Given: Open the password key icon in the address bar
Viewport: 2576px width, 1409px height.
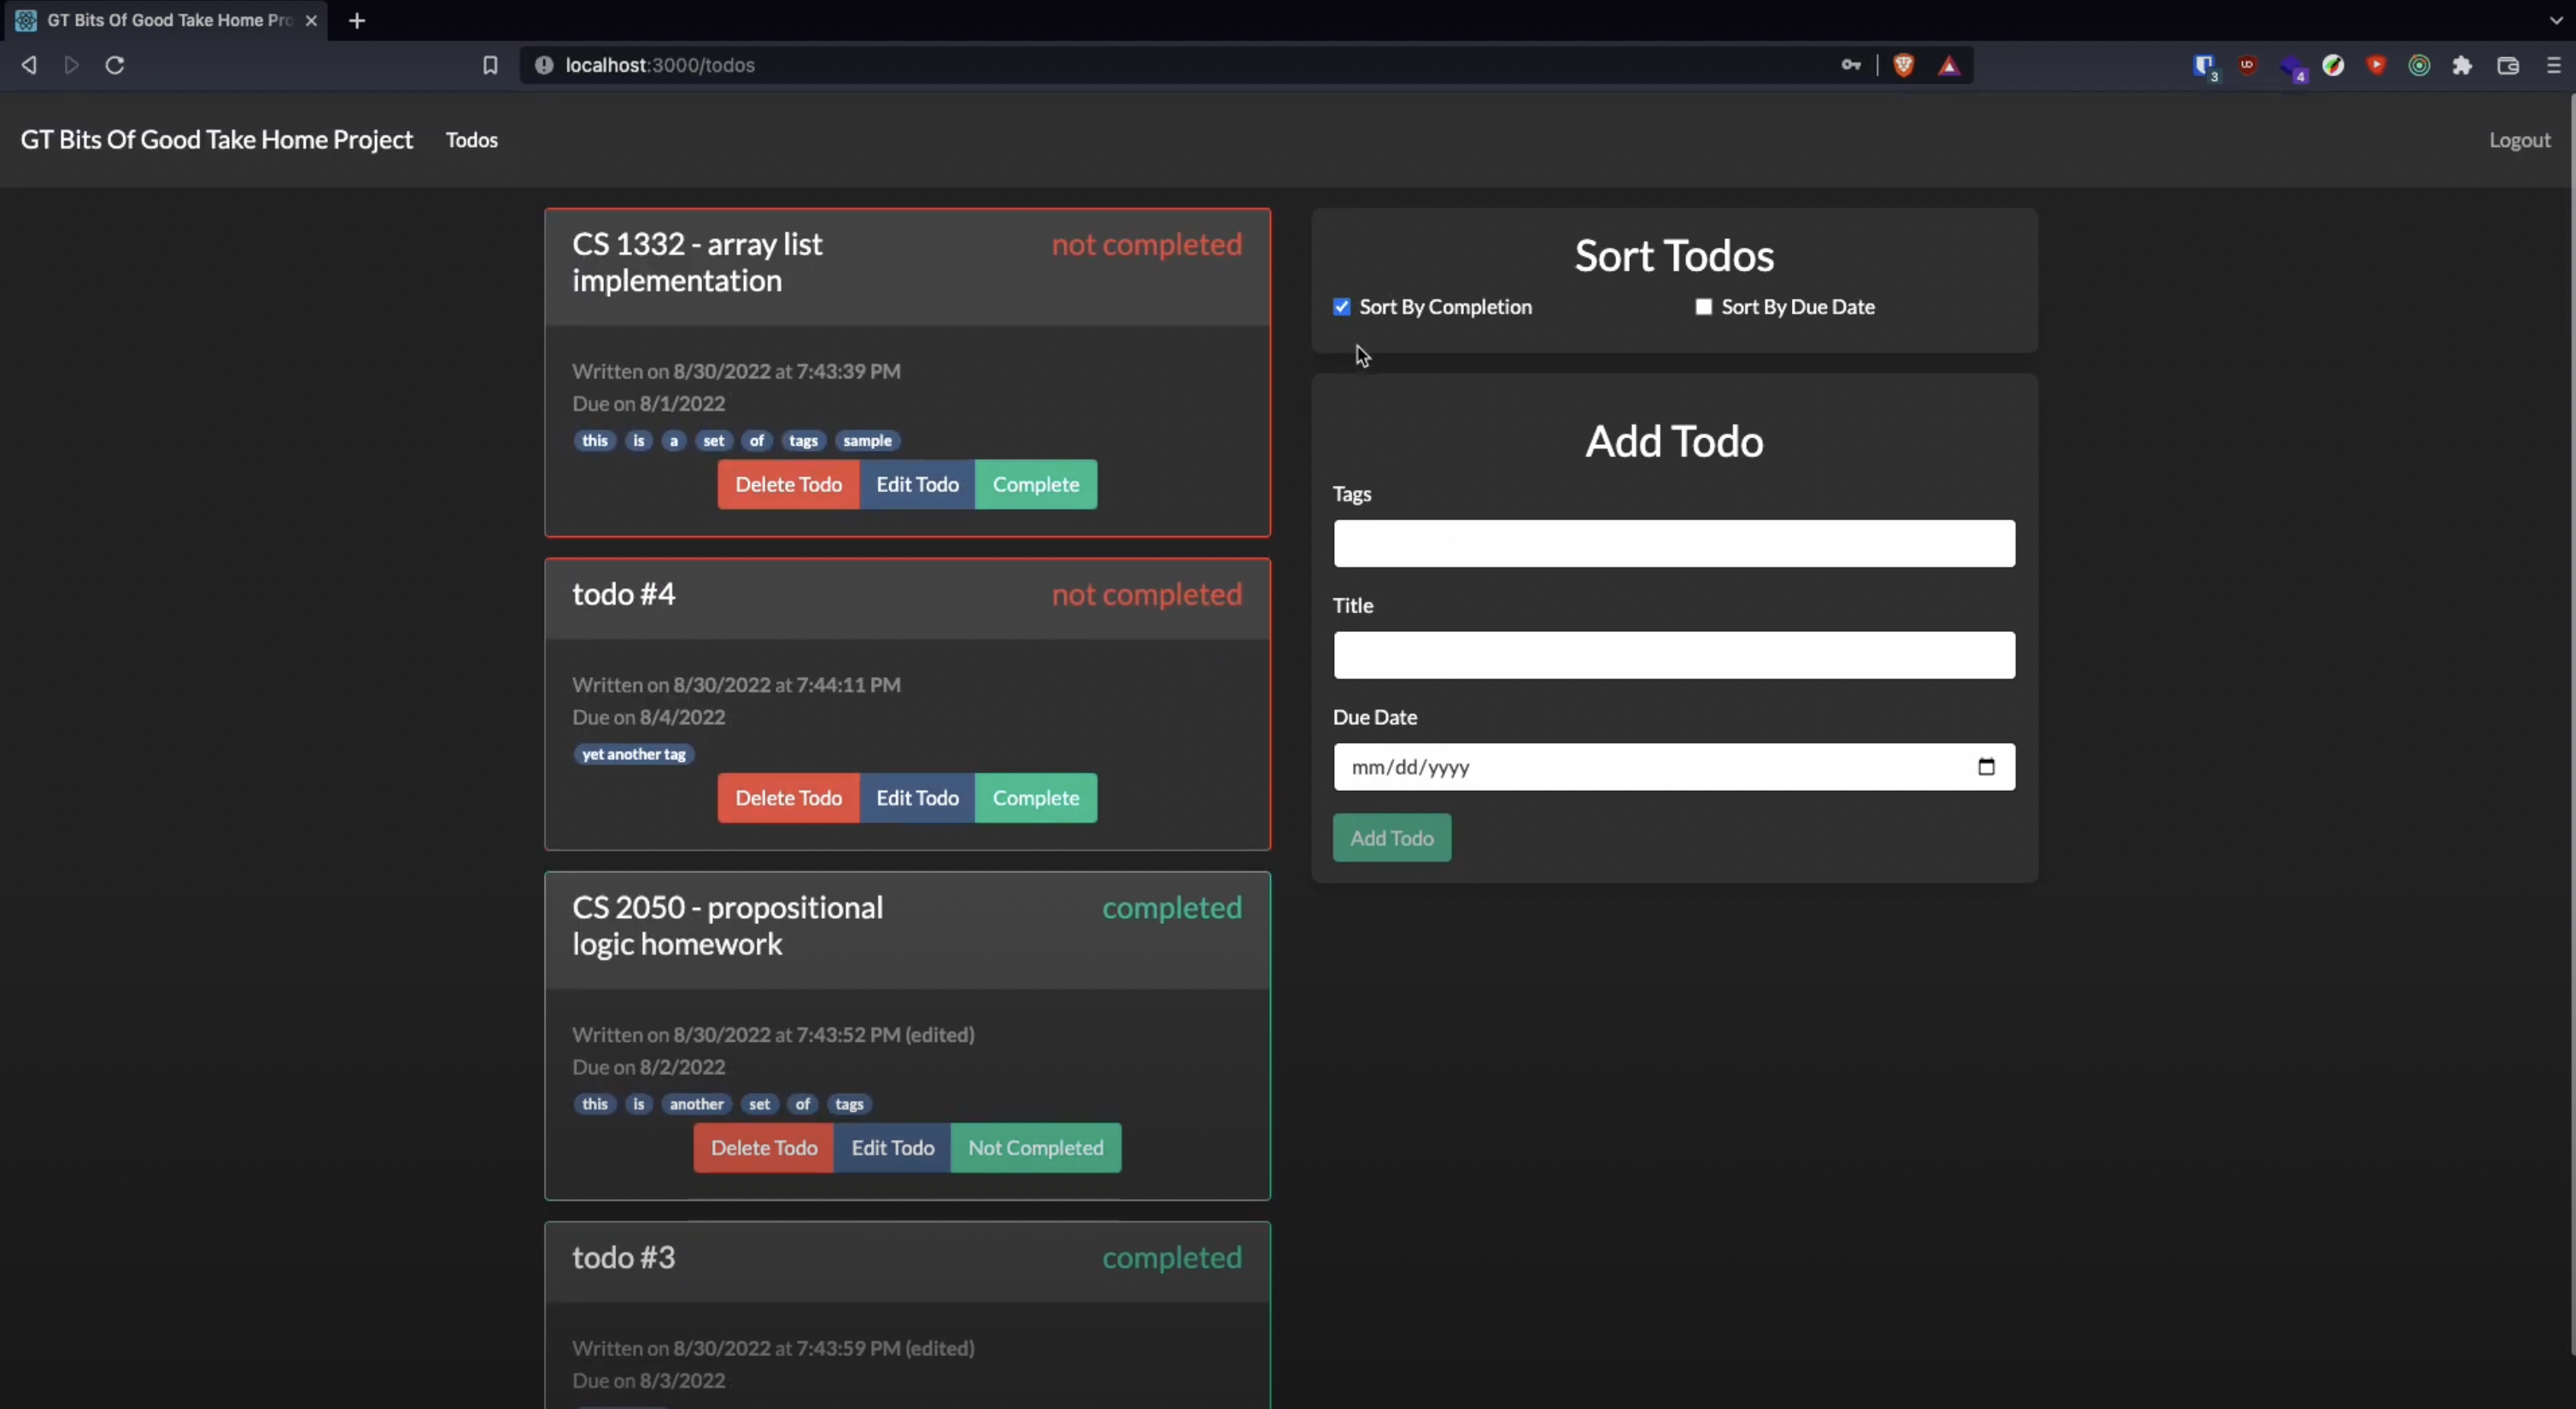Looking at the screenshot, I should [x=1851, y=65].
